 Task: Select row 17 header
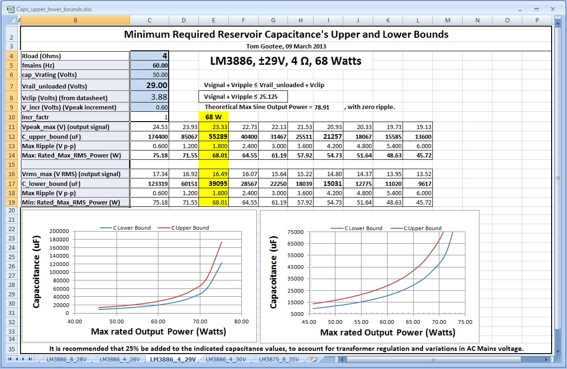(11, 184)
